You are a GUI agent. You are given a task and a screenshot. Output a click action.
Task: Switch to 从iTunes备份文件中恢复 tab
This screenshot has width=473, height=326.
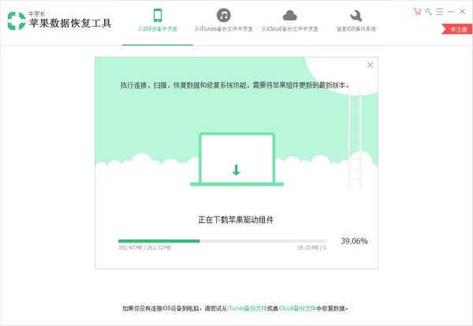224,29
